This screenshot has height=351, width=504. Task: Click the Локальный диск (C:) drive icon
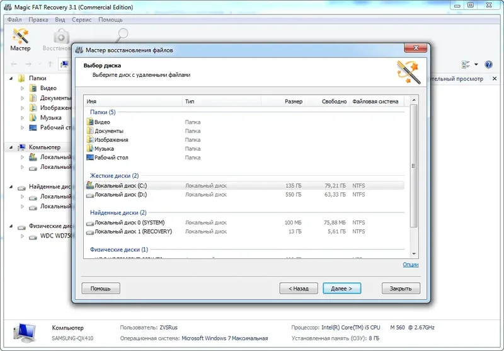click(x=90, y=185)
